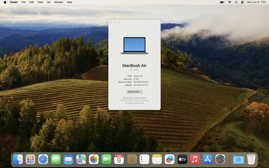
Task: Open the Edit menu
Action: click(x=32, y=2)
